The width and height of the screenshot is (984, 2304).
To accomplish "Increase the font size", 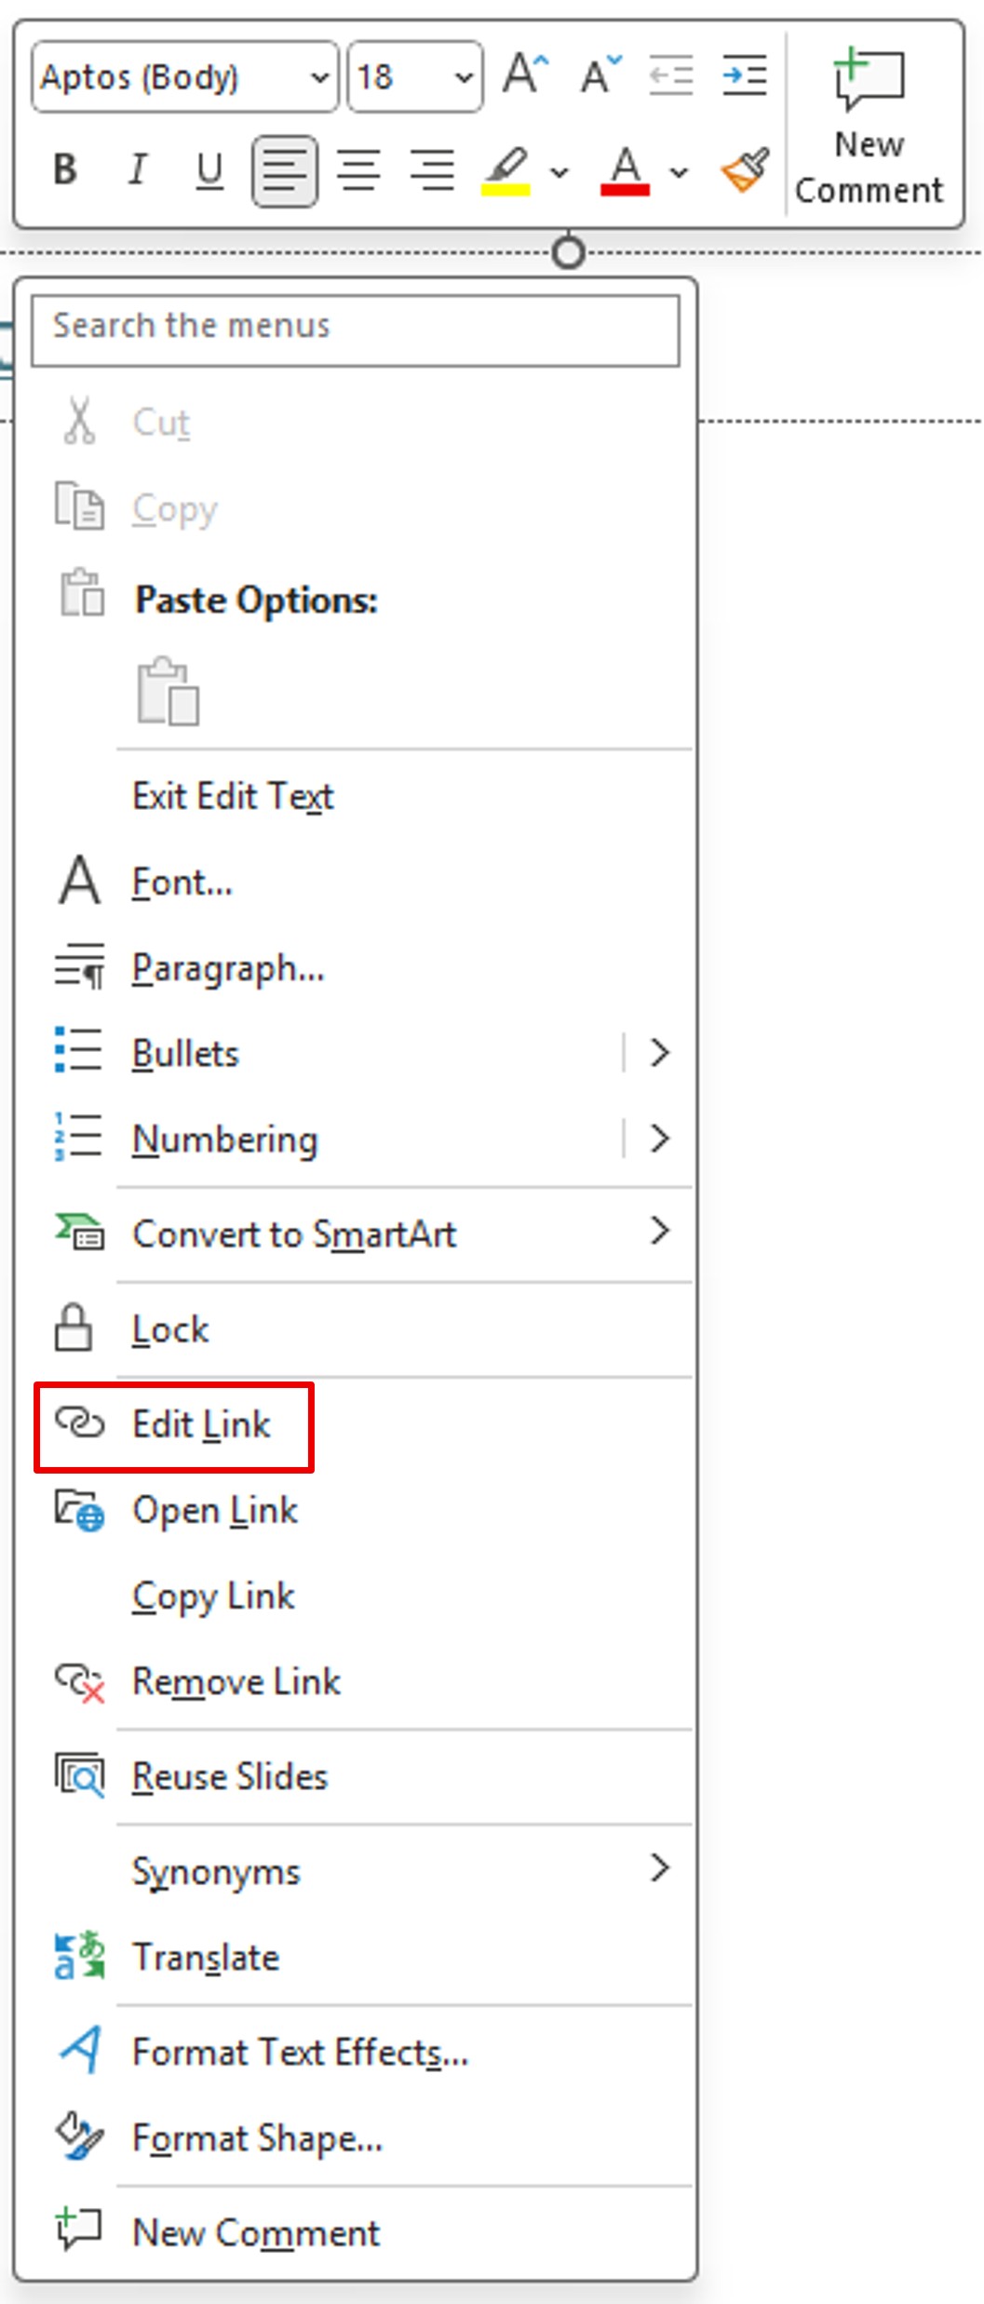I will (523, 74).
